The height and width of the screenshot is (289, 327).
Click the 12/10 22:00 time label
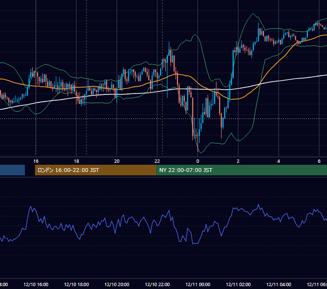click(157, 284)
